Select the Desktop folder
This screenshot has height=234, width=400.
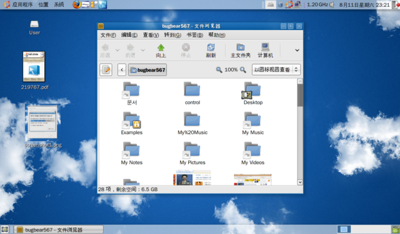[x=252, y=93]
